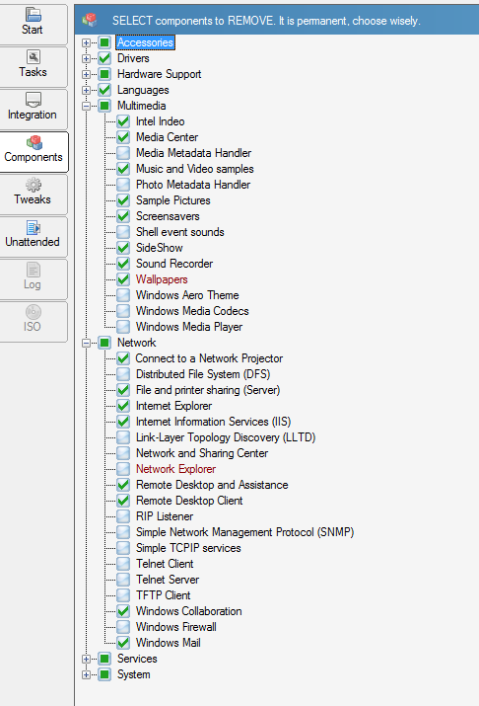Enable the Windows Firewall checkbox
This screenshot has height=706, width=479.
123,627
